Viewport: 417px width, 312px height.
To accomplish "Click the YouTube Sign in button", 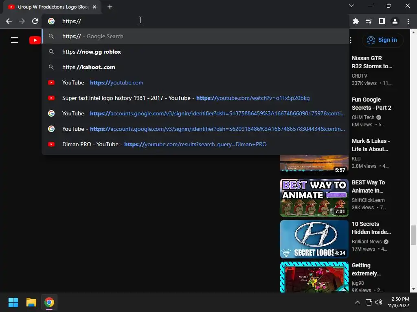I will tap(382, 40).
